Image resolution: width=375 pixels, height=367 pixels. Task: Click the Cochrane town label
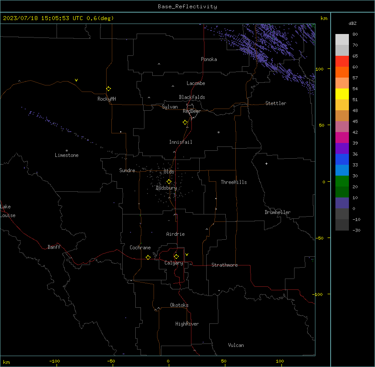pyautogui.click(x=140, y=248)
